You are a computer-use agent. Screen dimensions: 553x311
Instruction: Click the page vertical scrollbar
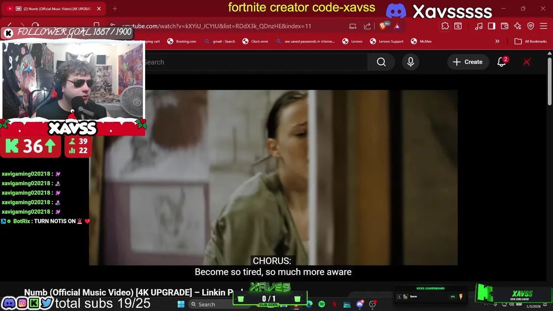(x=550, y=82)
